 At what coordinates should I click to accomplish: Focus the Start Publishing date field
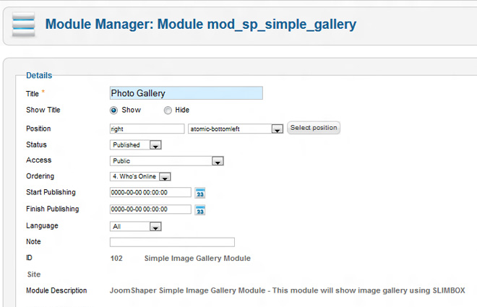click(x=150, y=193)
